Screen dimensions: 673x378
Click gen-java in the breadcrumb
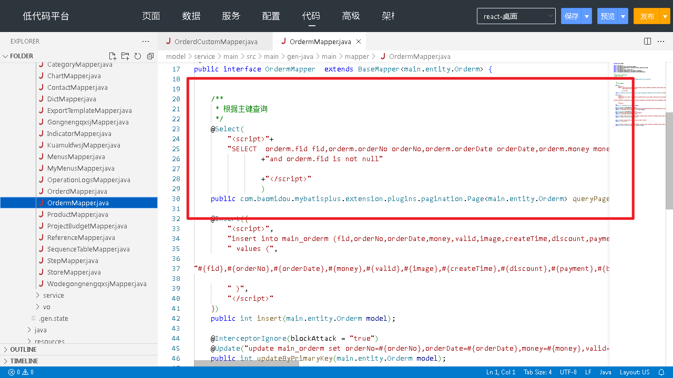click(x=300, y=56)
